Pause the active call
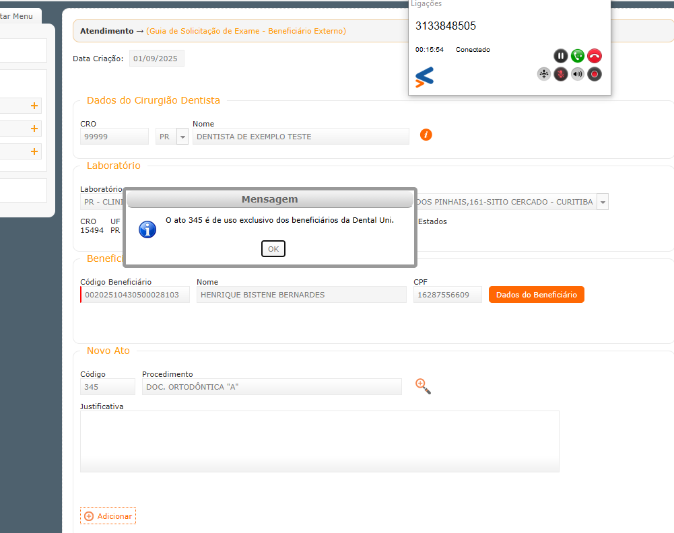This screenshot has height=533, width=674. pyautogui.click(x=560, y=56)
